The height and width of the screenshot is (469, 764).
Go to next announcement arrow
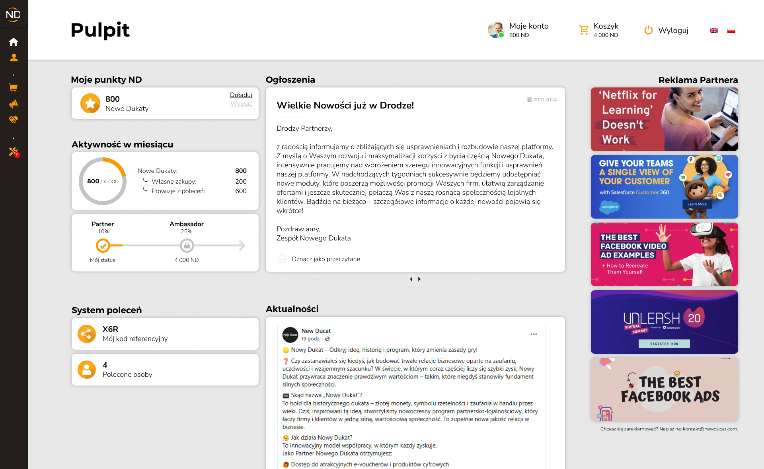point(419,279)
